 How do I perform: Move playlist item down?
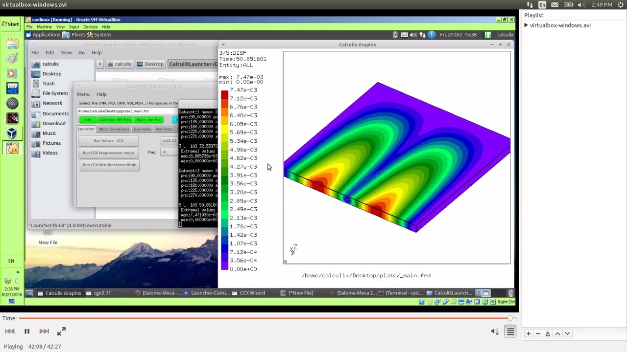click(x=567, y=333)
